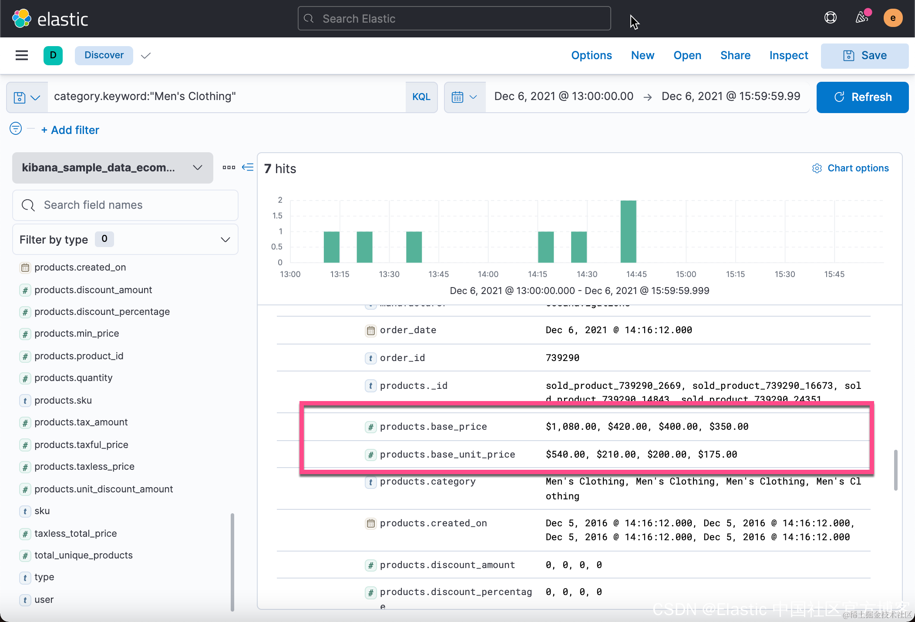The image size is (915, 622).
Task: Select the products.sku field in sidebar
Action: pyautogui.click(x=63, y=400)
